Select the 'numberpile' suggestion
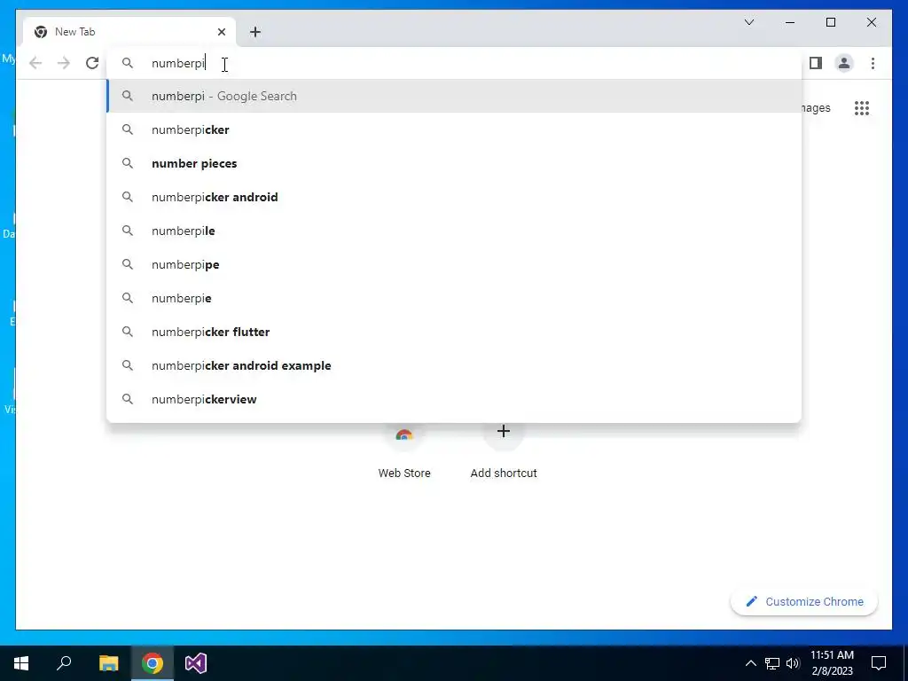The image size is (908, 681). 454,231
